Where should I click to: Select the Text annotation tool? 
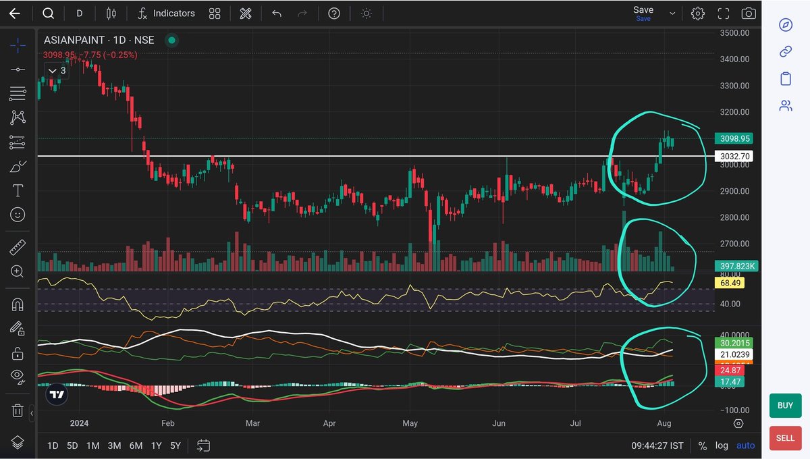click(18, 191)
